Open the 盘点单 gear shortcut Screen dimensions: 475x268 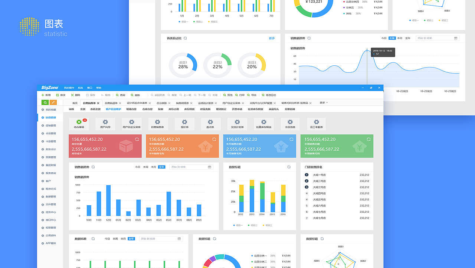tap(211, 124)
